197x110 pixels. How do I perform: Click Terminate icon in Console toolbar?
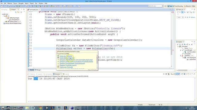tap(164, 74)
